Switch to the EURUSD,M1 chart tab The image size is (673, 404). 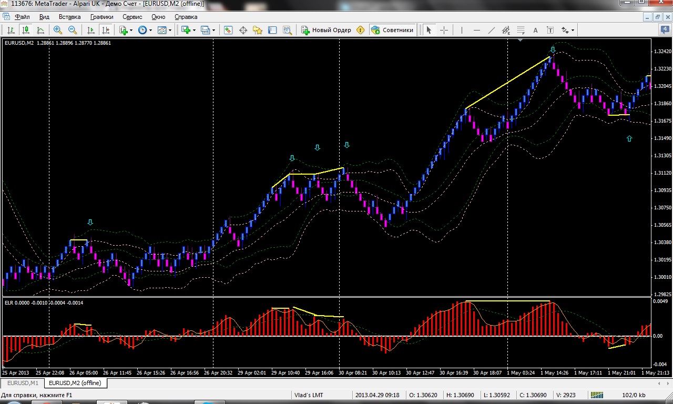[23, 383]
